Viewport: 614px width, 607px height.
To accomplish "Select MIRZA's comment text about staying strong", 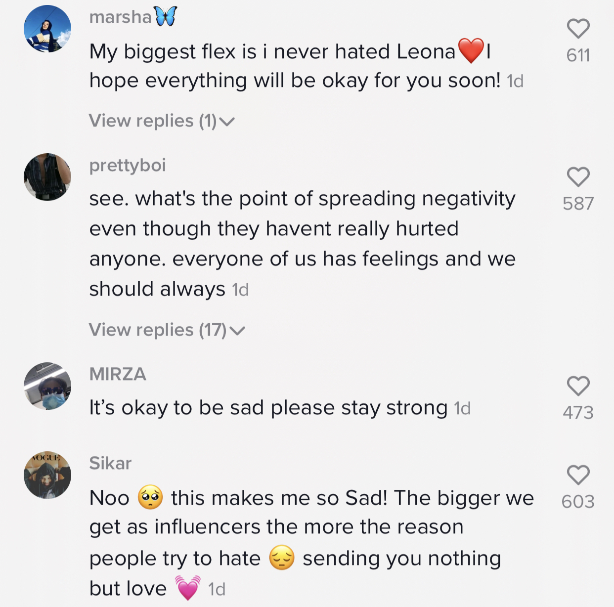I will point(268,408).
